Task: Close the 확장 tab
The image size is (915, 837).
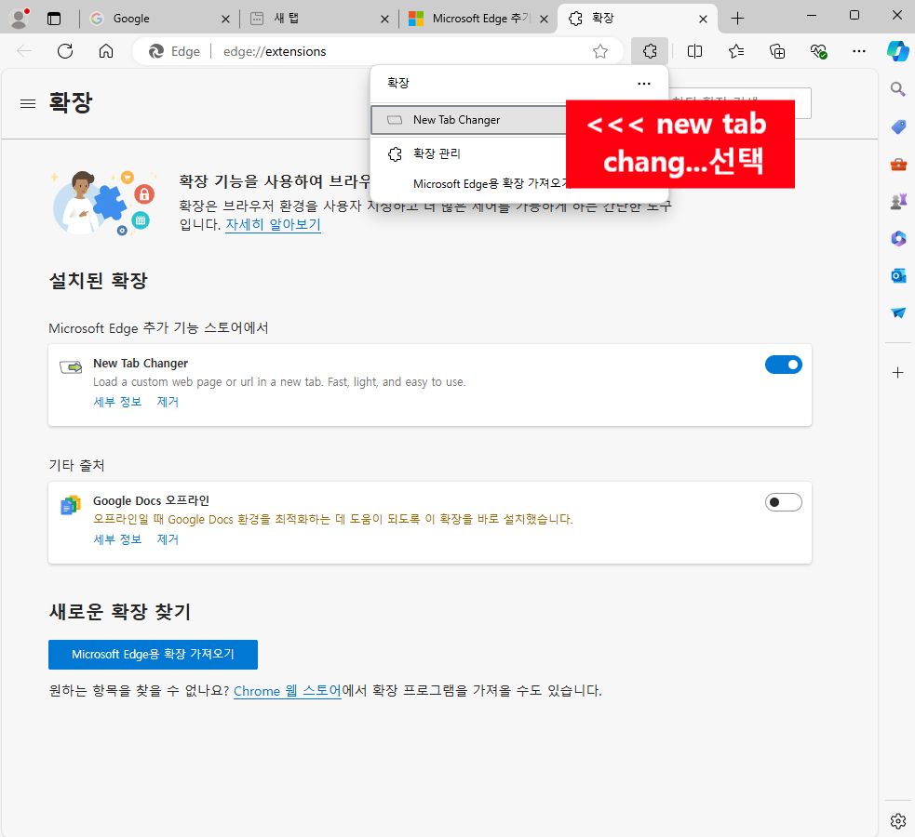Action: pos(703,20)
